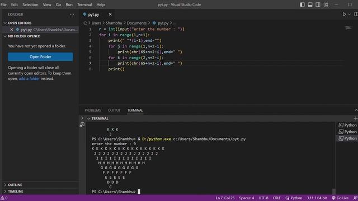Viewport: 358px width, 201px height.
Task: Select the third highlighted Python terminal
Action: [348, 138]
